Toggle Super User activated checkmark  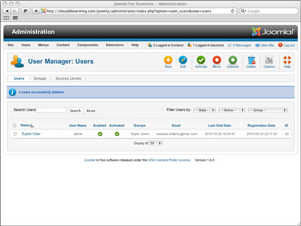(x=117, y=134)
